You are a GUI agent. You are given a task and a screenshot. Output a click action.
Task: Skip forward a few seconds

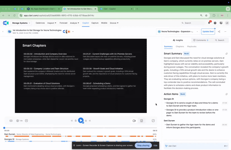[x=86, y=121]
